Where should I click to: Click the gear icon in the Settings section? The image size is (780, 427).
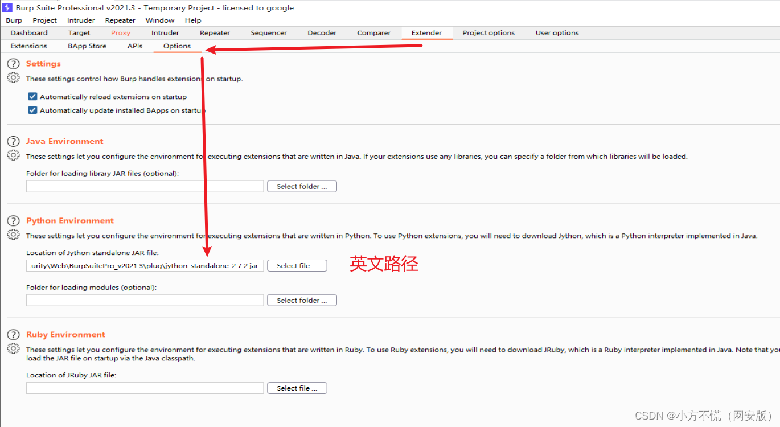pos(13,77)
